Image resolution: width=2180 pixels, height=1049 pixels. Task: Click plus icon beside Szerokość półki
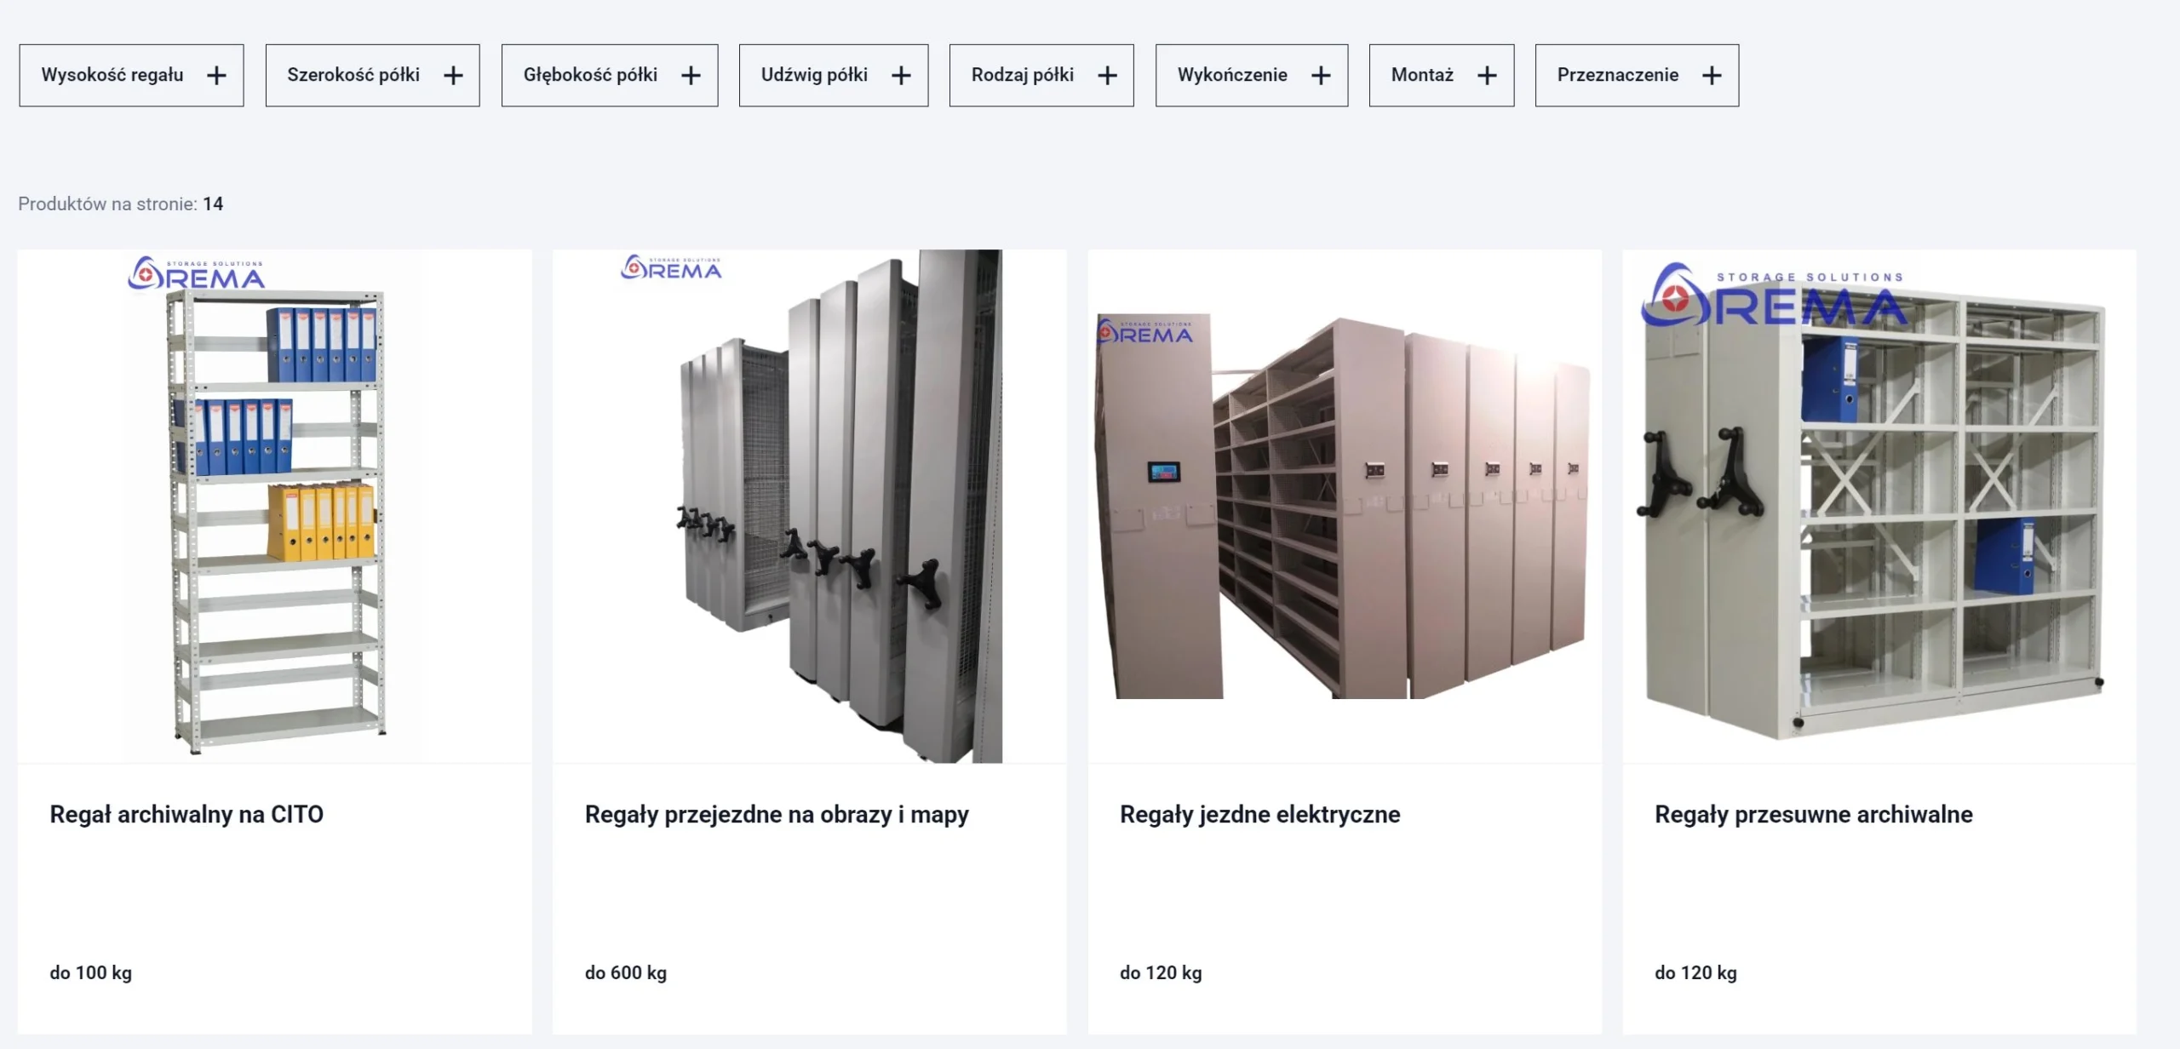tap(453, 76)
